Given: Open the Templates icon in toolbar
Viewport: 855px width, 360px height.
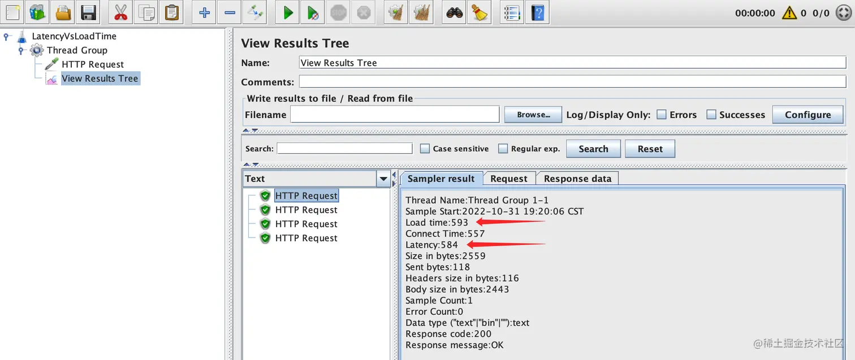Looking at the screenshot, I should coord(37,12).
